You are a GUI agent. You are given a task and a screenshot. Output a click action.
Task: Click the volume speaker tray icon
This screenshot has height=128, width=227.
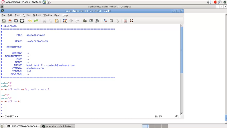pos(209,2)
